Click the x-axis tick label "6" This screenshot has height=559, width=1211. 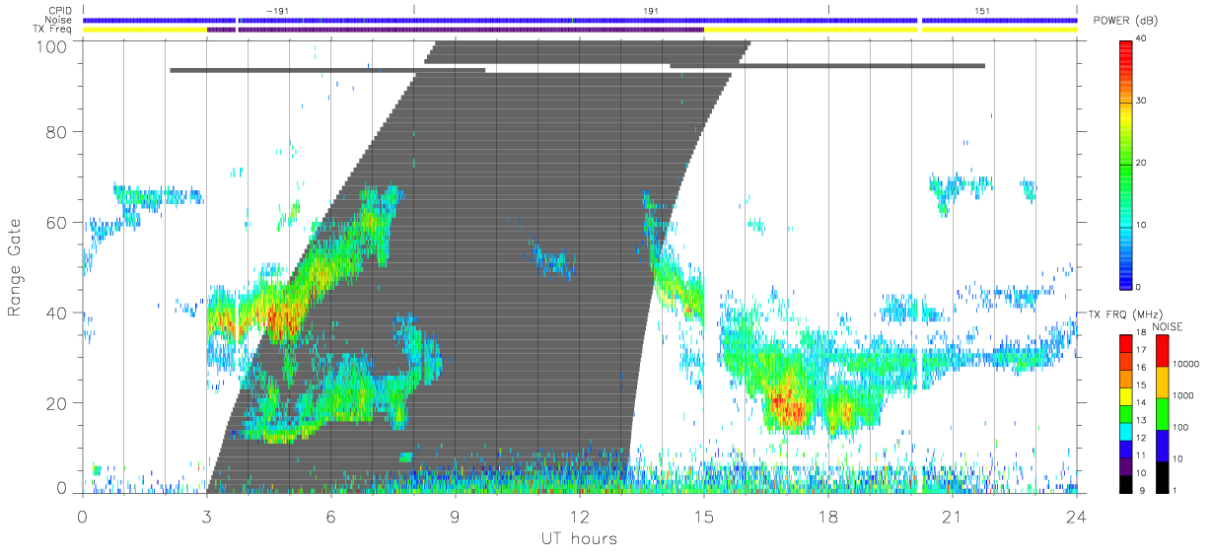click(330, 516)
